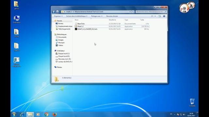Open Favoris star in navigation pane
209x117 pixels.
click(58, 21)
